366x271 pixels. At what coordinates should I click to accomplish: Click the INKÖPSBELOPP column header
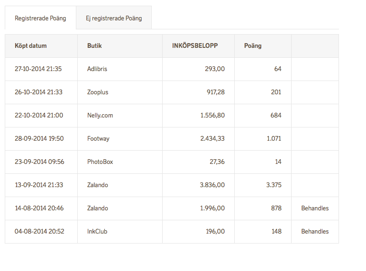tap(195, 46)
